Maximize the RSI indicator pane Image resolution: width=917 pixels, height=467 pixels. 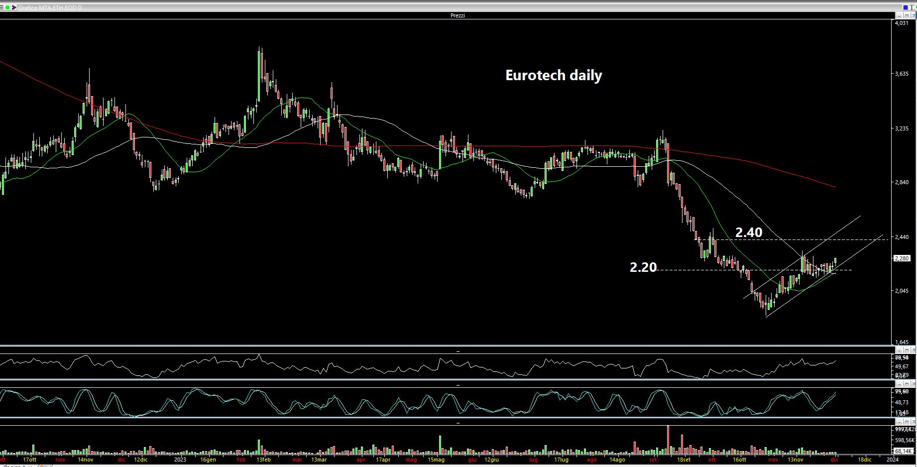point(907,350)
